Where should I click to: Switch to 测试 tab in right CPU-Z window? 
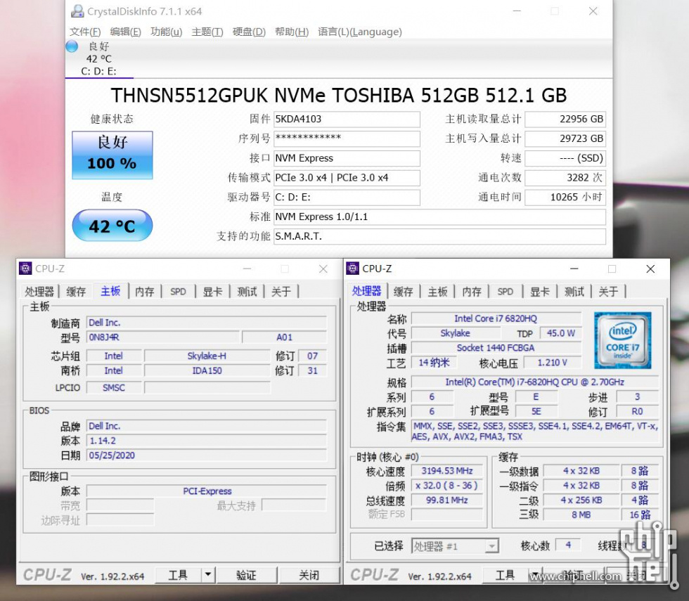(574, 292)
